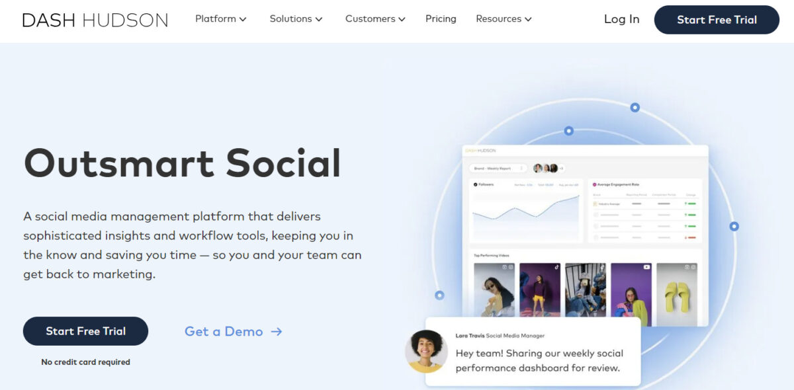Expand the Solutions navigation menu

[296, 19]
